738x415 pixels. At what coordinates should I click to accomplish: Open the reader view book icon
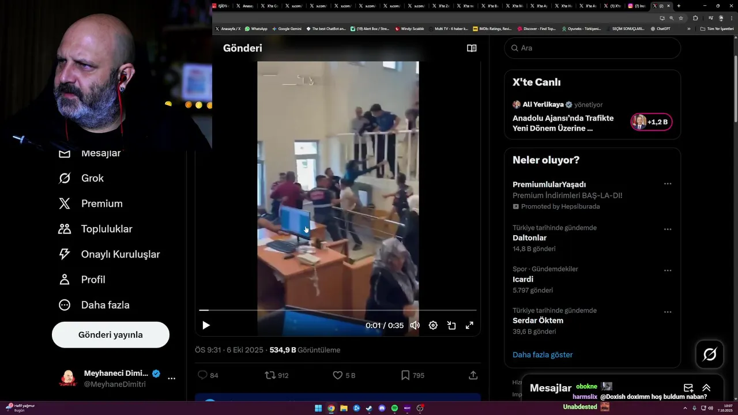click(472, 48)
